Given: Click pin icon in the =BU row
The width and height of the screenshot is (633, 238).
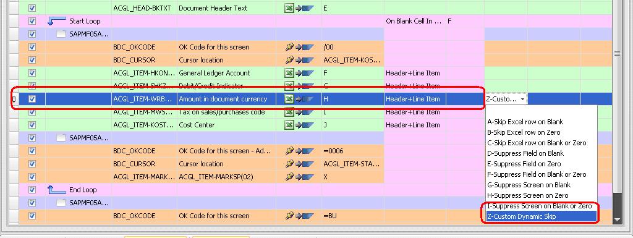Looking at the screenshot, I should [289, 216].
